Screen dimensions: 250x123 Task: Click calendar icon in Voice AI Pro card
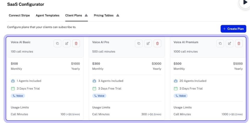(94, 89)
